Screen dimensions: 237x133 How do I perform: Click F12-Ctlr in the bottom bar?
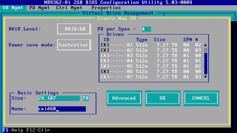pos(38,130)
